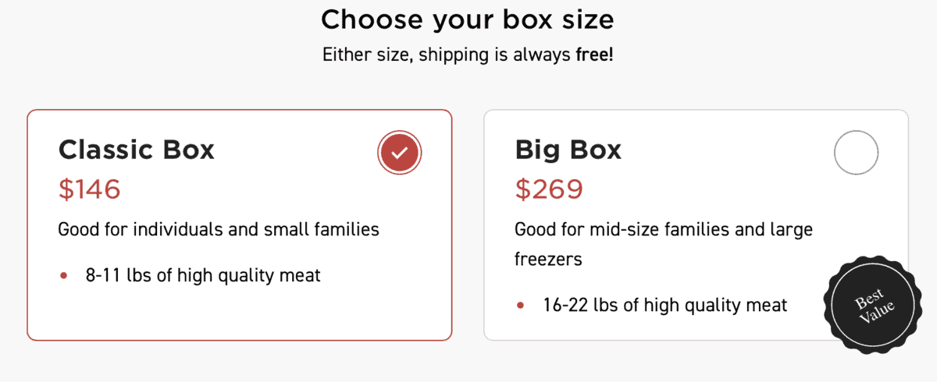
Task: Click the checked Classic Box radio button
Action: pyautogui.click(x=399, y=153)
